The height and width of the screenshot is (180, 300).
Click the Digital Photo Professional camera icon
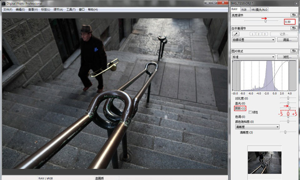(x=3, y=3)
